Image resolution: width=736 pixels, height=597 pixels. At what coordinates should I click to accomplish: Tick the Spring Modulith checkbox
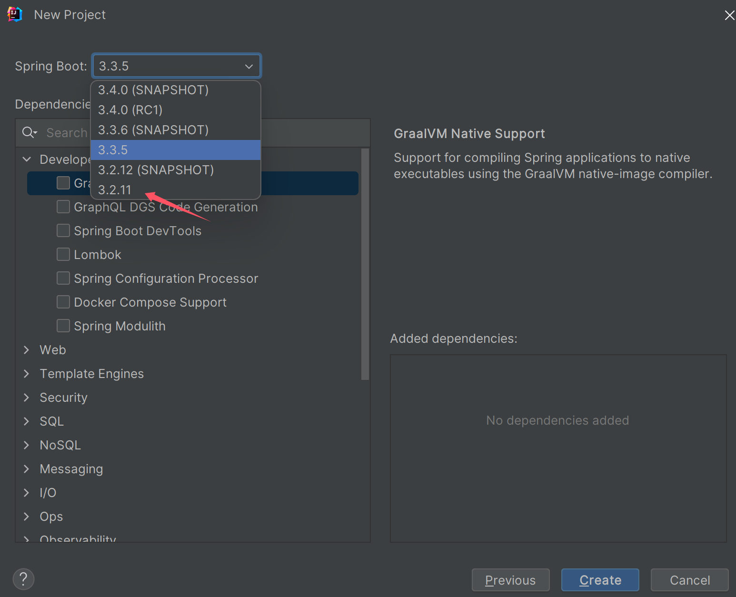(63, 326)
